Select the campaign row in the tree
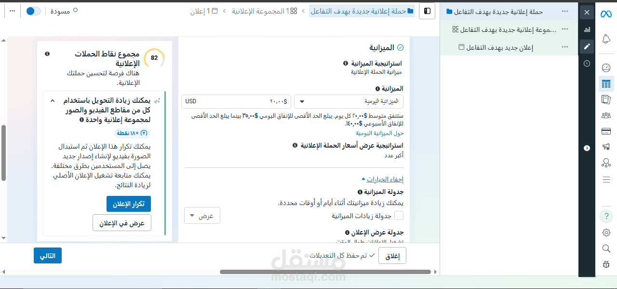The width and height of the screenshot is (617, 289). [510, 12]
